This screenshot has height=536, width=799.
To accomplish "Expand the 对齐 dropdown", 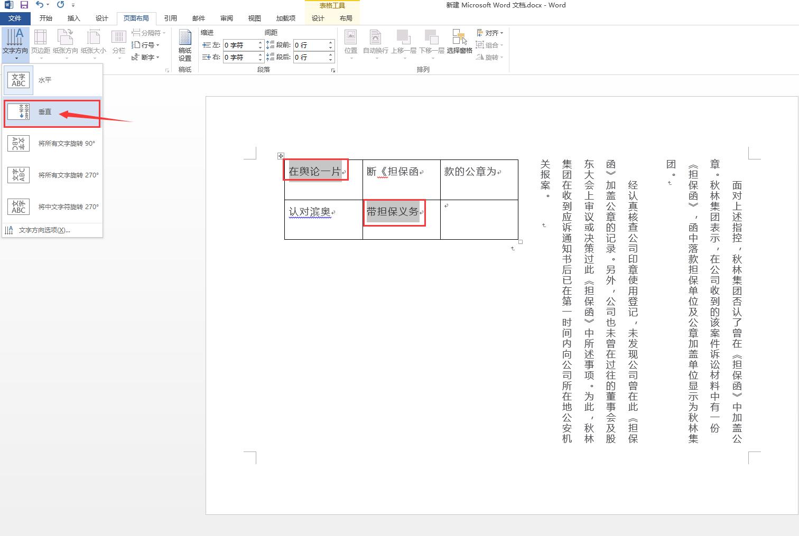I will click(x=490, y=33).
